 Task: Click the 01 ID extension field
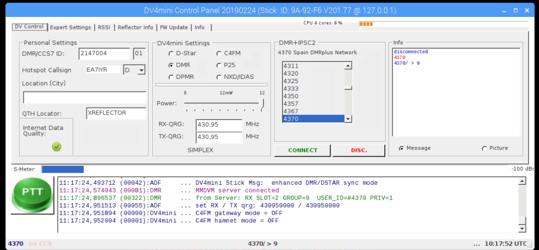139,53
